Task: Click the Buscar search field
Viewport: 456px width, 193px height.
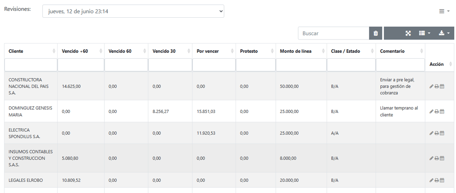Action: 334,33
